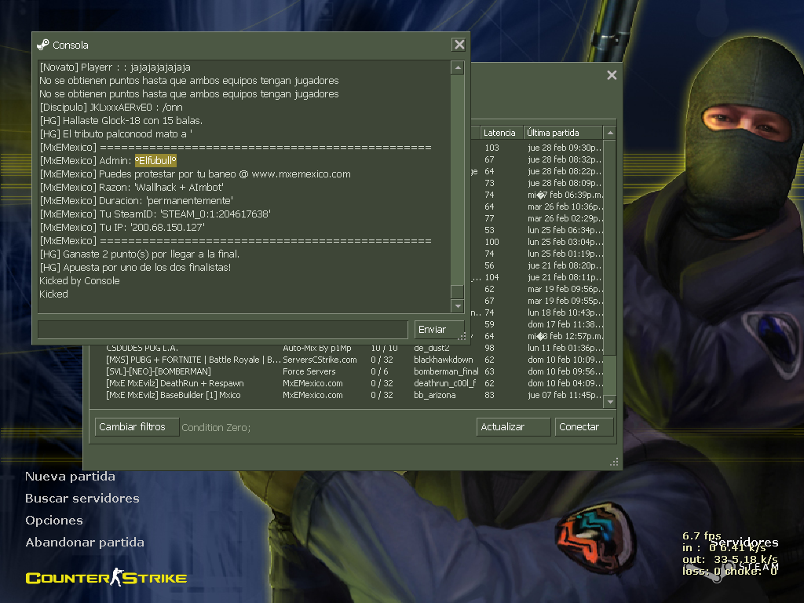Click the server list scroll down arrow

click(610, 402)
